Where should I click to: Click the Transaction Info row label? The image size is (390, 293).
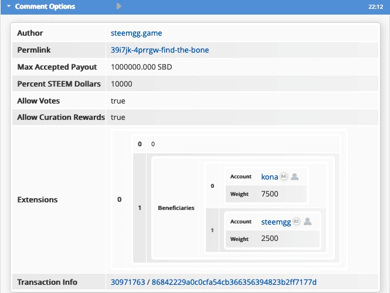pos(47,282)
